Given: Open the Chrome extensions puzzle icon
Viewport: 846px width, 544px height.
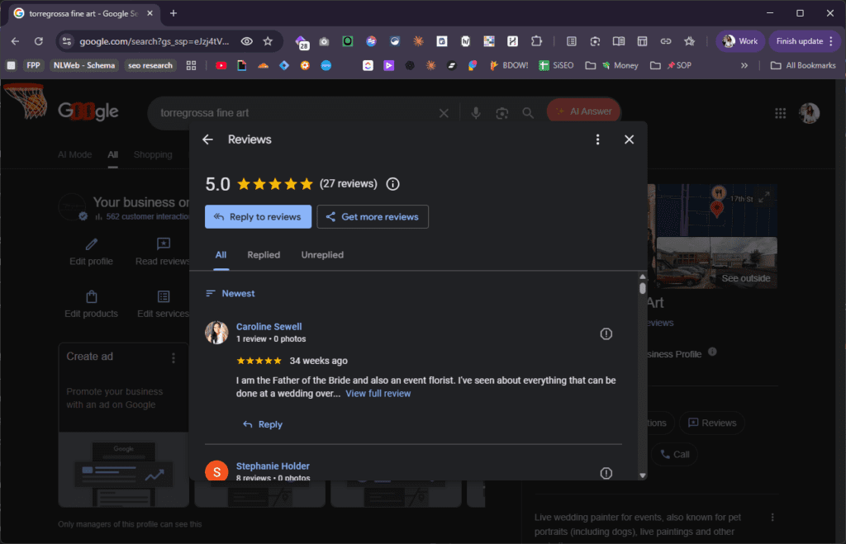Looking at the screenshot, I should click(536, 40).
